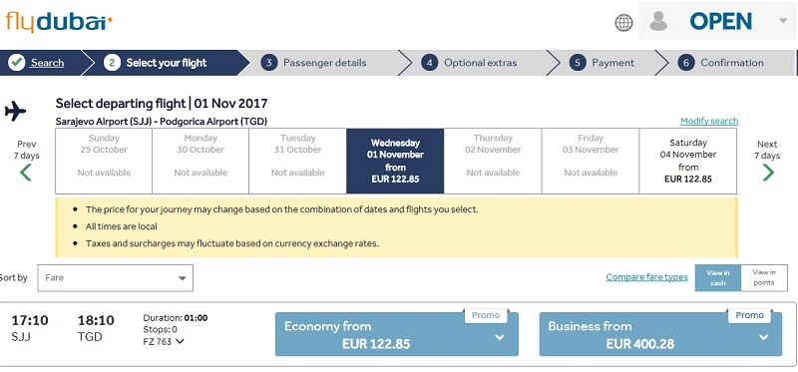Viewport: 798px width, 372px height.
Task: Click step 3 circle for Passenger details
Action: tap(268, 63)
